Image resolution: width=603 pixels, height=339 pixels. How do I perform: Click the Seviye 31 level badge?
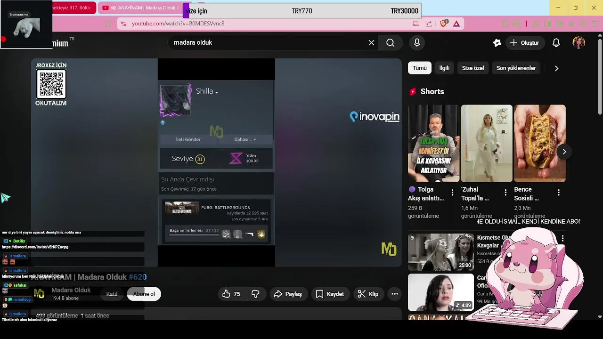200,159
